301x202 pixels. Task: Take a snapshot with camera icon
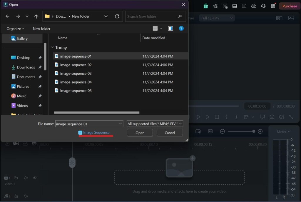[x=272, y=117]
